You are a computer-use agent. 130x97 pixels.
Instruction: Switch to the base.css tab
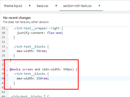pos(42,6)
